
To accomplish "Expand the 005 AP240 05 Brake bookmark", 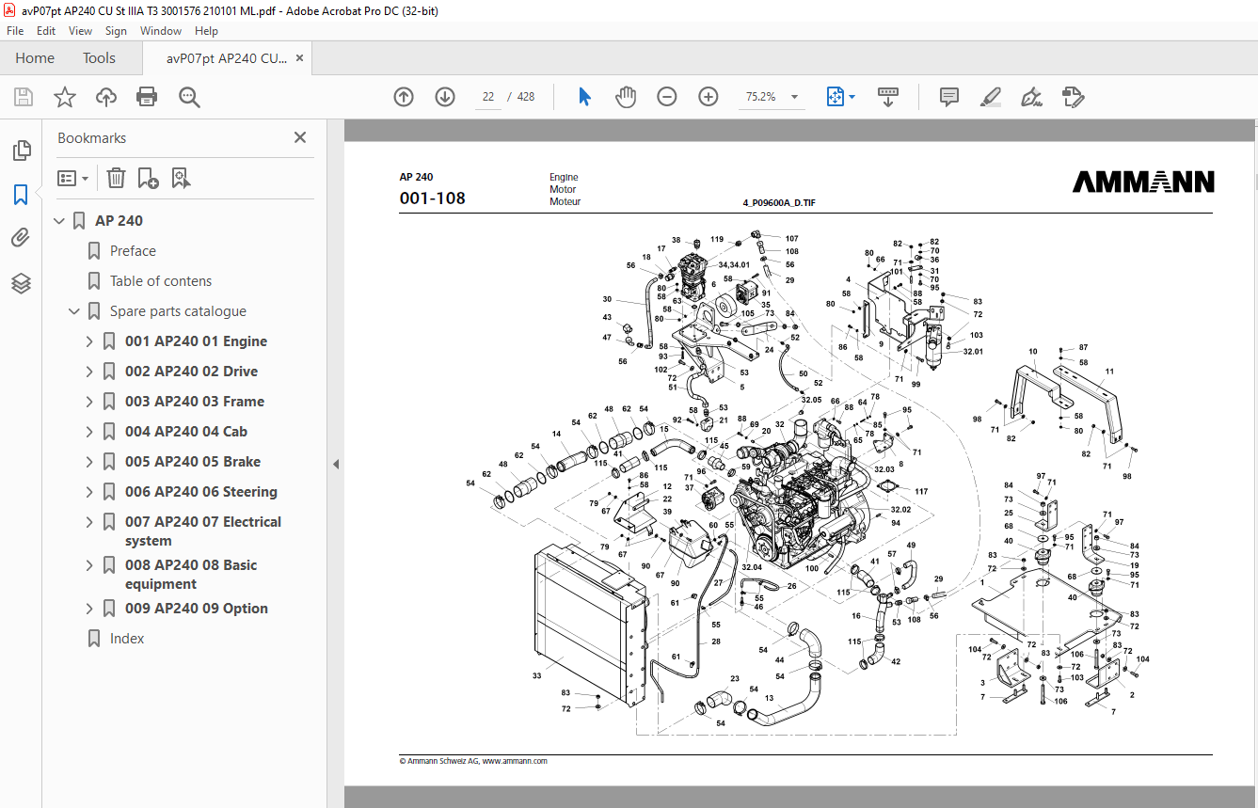I will click(x=89, y=462).
